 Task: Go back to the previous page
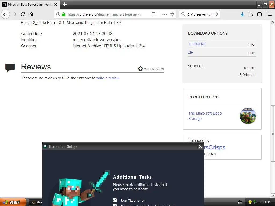(5, 14)
